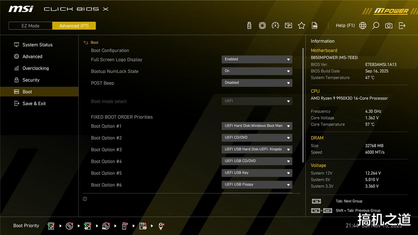
Task: Click the Boot Configuration heading
Action: coord(110,51)
